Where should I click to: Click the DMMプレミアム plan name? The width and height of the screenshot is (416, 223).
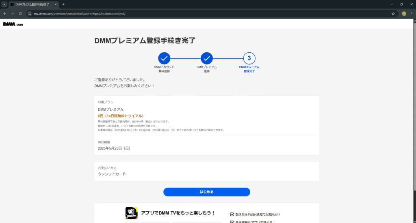[x=110, y=109]
